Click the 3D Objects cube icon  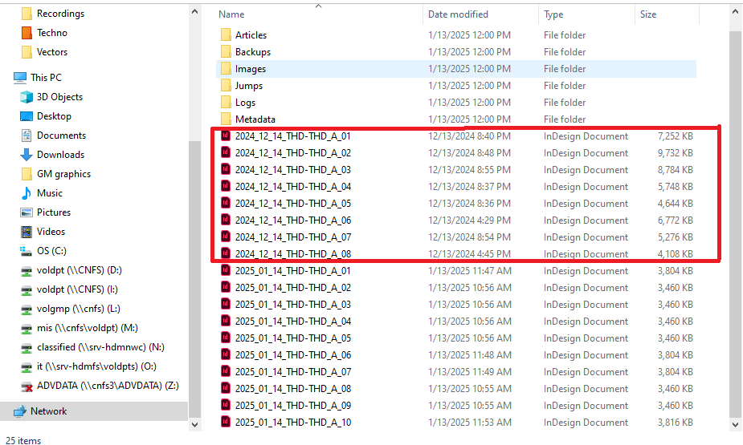26,97
